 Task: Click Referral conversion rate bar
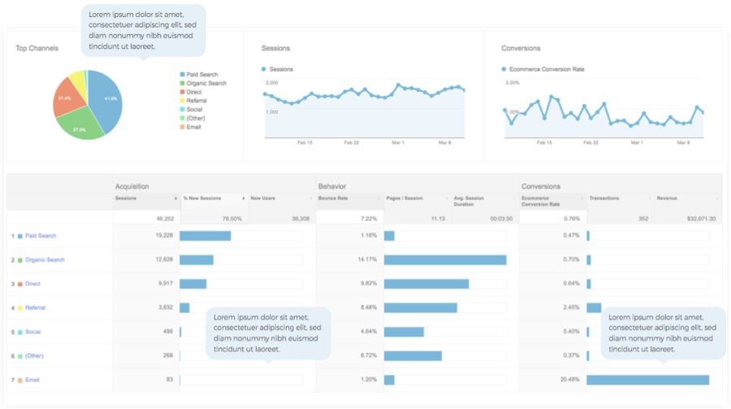tap(594, 307)
